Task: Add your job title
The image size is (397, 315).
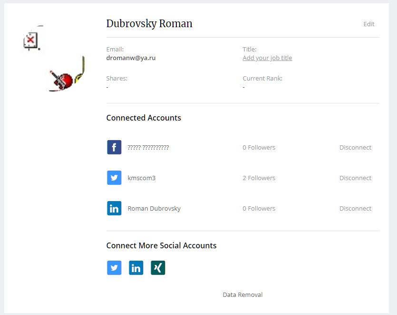Action: (x=267, y=58)
